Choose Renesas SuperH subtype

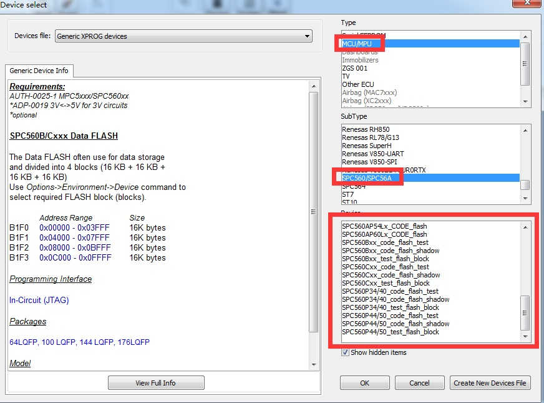coord(430,146)
